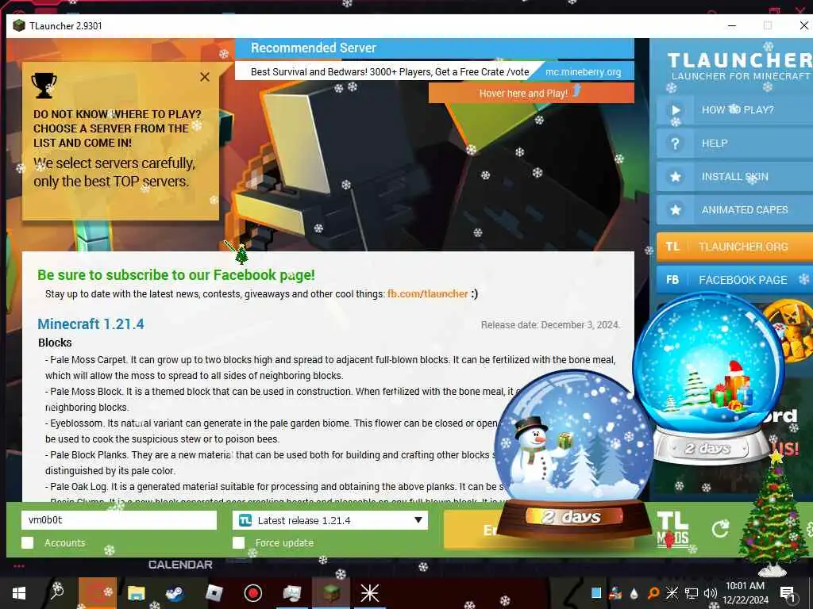Image resolution: width=813 pixels, height=609 pixels.
Task: Click the Minecraft 1.21.4 heading
Action: pos(91,324)
